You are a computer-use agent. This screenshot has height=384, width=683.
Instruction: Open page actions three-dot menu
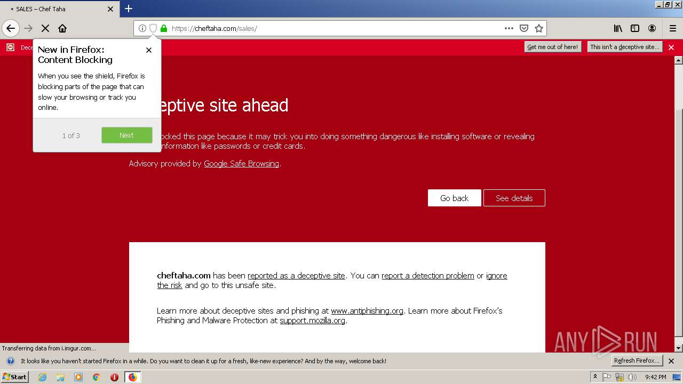click(x=509, y=28)
